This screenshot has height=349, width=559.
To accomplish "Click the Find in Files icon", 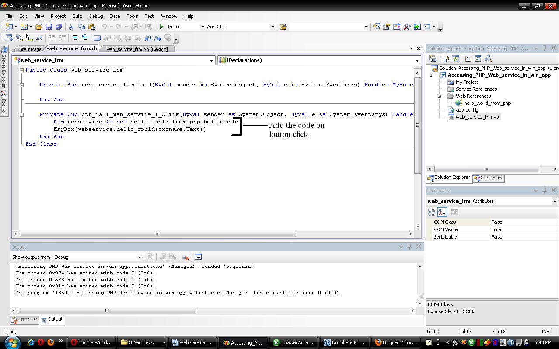I will [x=283, y=27].
